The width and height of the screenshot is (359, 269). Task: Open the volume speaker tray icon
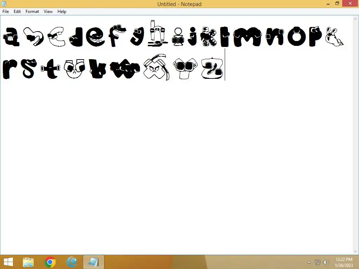(326, 262)
